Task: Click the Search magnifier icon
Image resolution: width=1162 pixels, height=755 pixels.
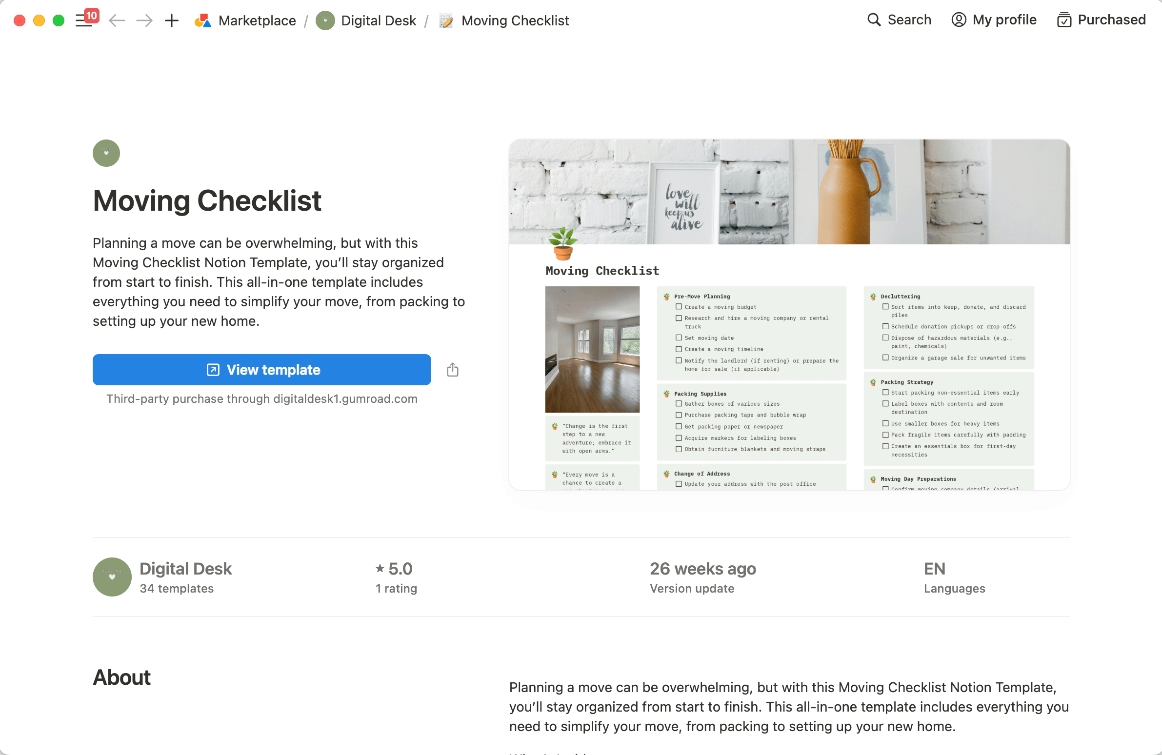Action: coord(874,20)
